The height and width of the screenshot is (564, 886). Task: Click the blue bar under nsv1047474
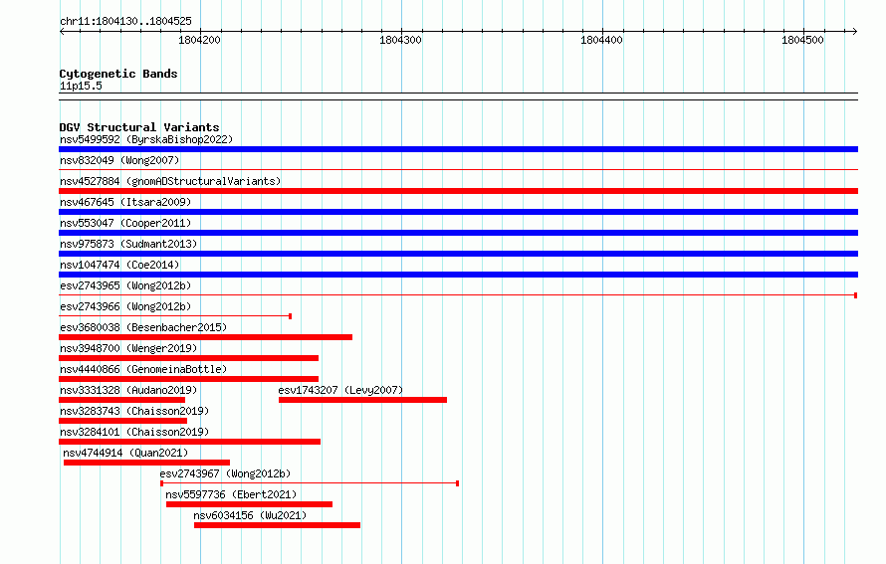[x=458, y=275]
